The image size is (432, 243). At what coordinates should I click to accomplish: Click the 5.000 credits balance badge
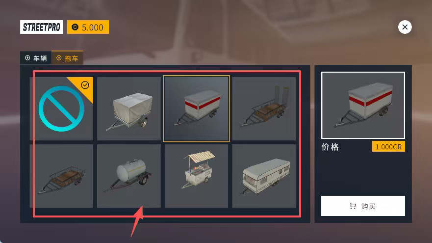tap(88, 27)
